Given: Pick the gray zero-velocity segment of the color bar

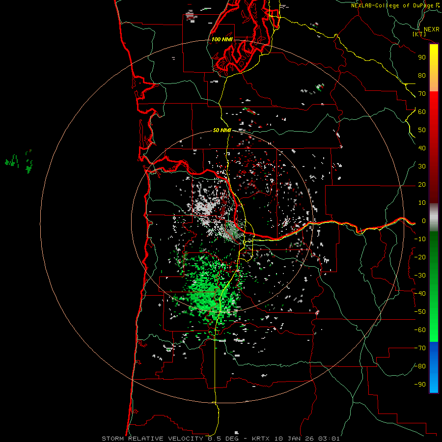Looking at the screenshot, I should pos(434,218).
